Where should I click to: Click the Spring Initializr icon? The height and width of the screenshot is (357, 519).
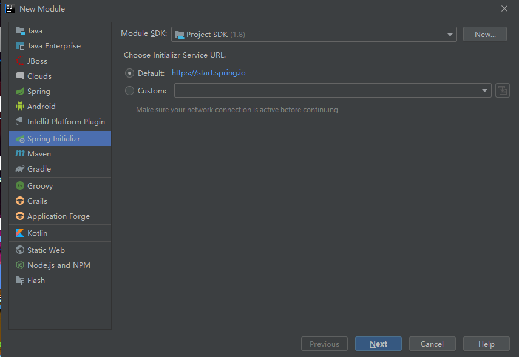click(20, 139)
